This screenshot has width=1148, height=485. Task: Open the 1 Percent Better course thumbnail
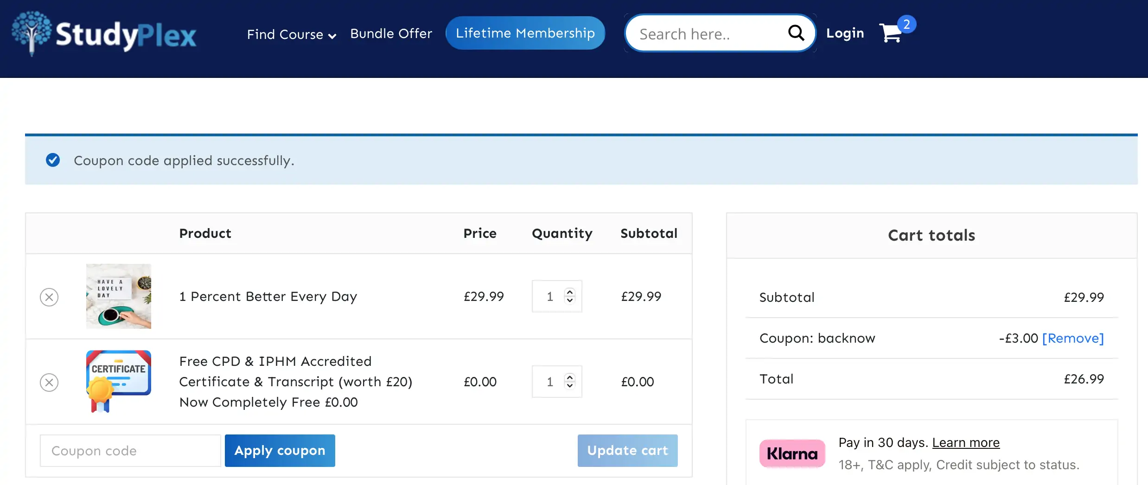coord(119,296)
